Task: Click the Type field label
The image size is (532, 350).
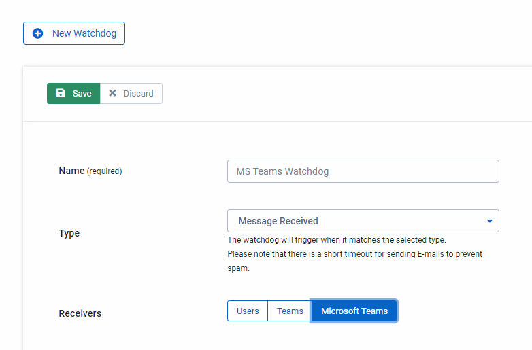Action: (x=69, y=233)
